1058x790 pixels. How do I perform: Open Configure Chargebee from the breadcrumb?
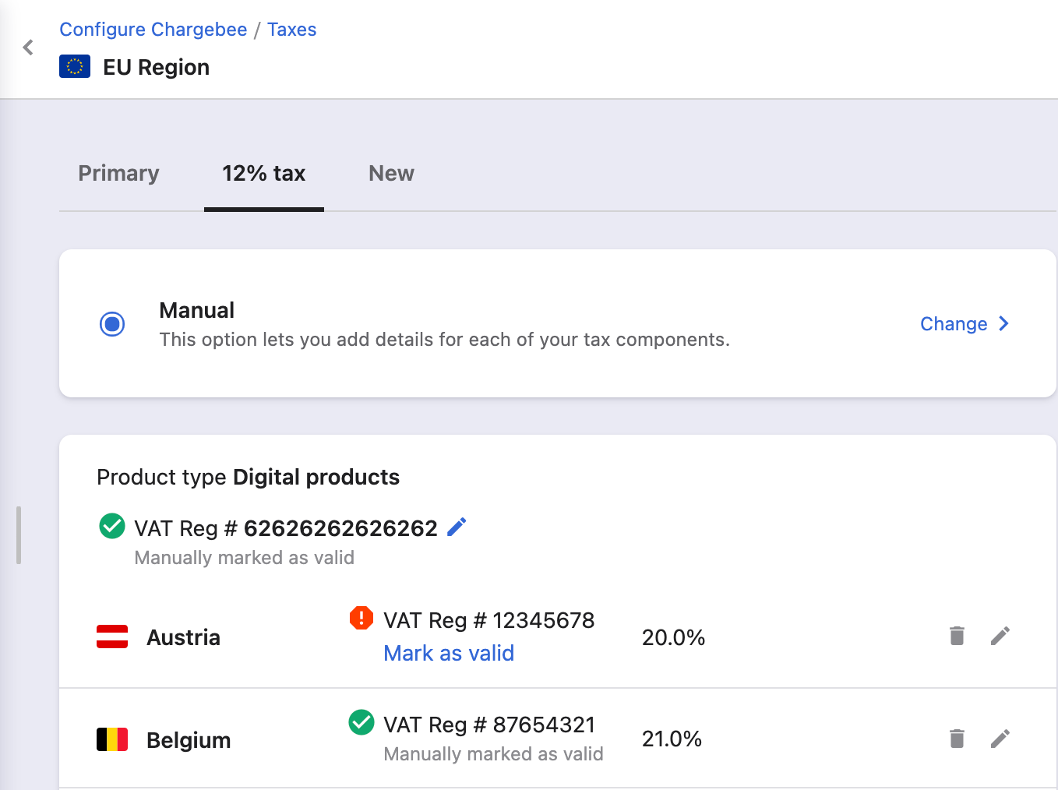pyautogui.click(x=153, y=29)
